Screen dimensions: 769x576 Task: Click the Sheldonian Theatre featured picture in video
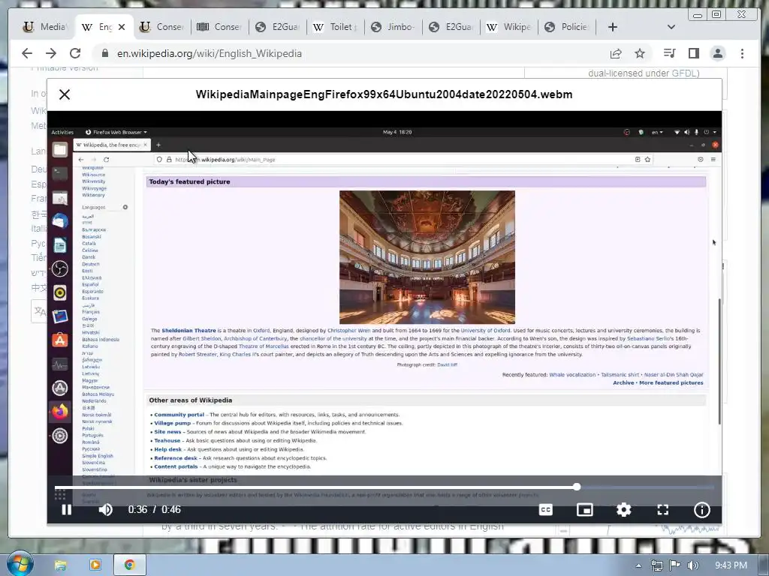427,257
